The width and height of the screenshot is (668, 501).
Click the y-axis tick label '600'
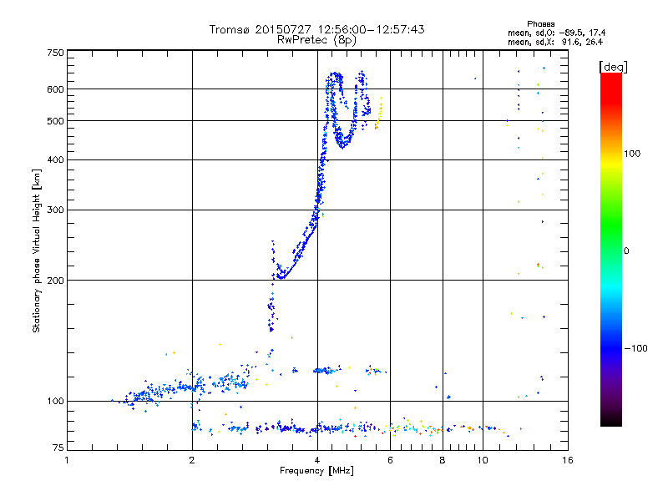click(x=56, y=89)
